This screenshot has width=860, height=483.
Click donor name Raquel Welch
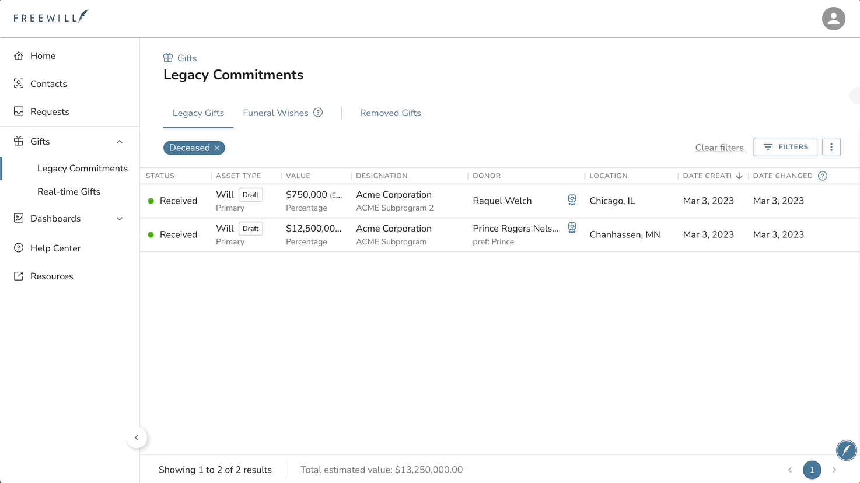(x=502, y=201)
